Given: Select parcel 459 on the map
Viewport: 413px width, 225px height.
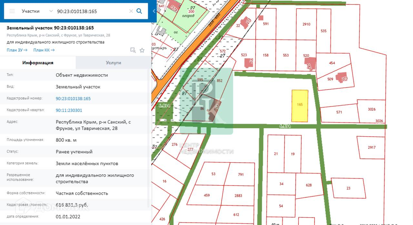Looking at the screenshot, I should (207, 195).
